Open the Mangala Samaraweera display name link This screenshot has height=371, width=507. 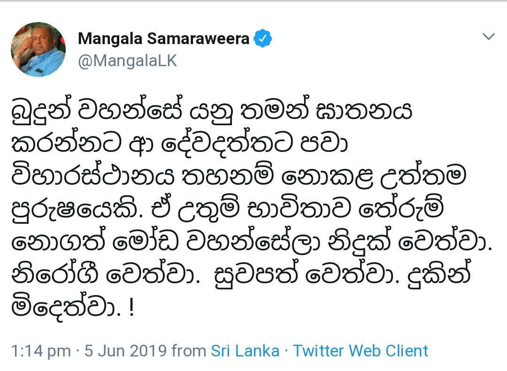(163, 39)
